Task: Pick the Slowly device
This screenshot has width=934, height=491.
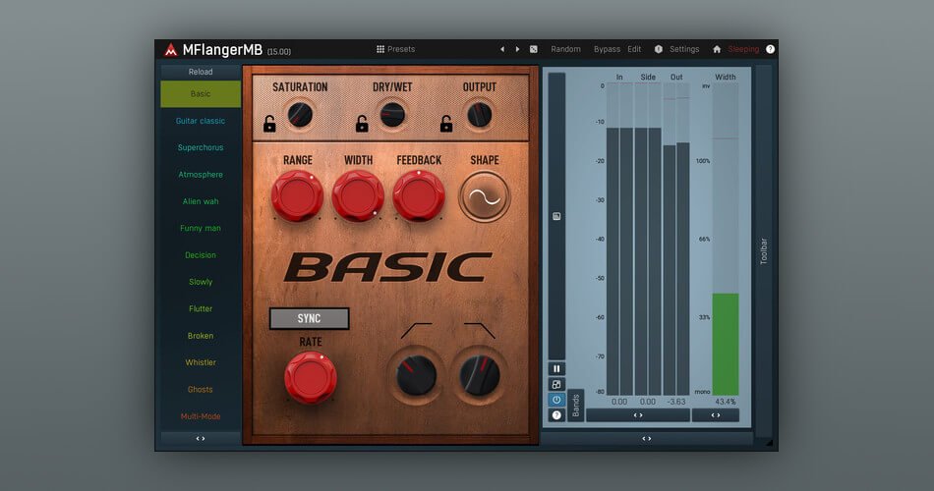Action: pyautogui.click(x=201, y=282)
